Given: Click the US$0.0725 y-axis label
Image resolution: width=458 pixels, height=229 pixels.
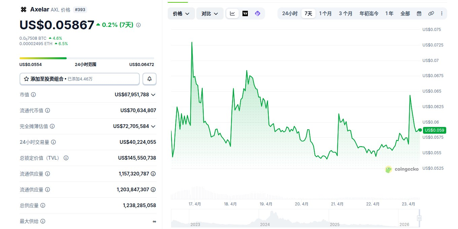Looking at the screenshot, I should pos(433,45).
